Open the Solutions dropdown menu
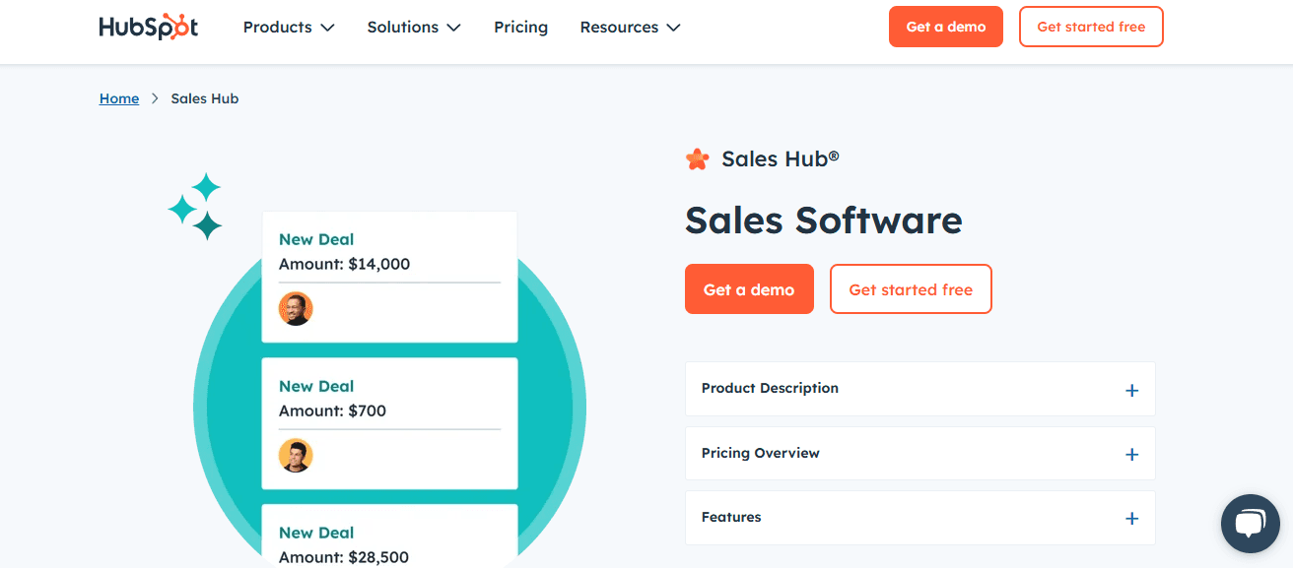The height and width of the screenshot is (568, 1293). (414, 28)
